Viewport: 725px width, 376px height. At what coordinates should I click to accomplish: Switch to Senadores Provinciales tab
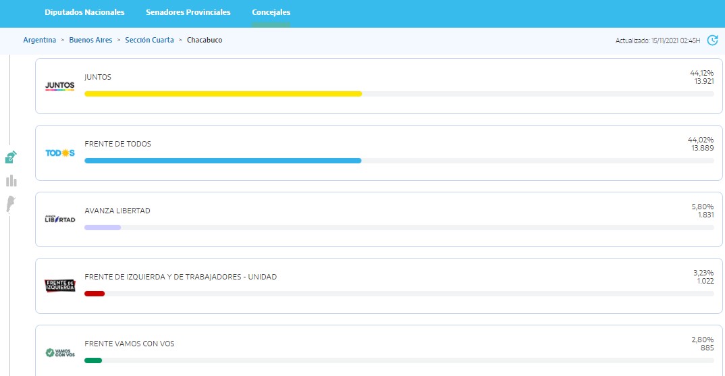pos(188,12)
